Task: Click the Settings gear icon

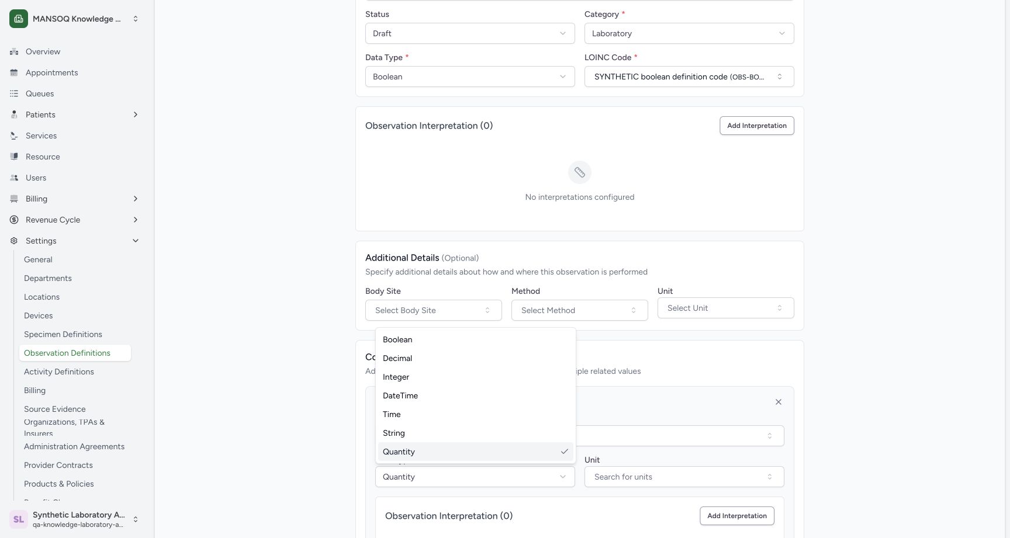Action: pos(14,241)
